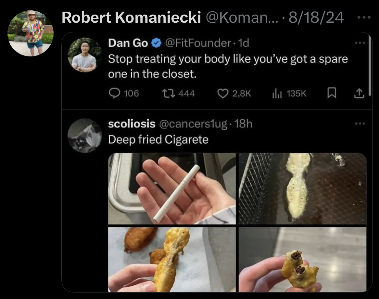Open the fried cigarette on paper towel photo
Screen dimensions: 379x299
172,259
